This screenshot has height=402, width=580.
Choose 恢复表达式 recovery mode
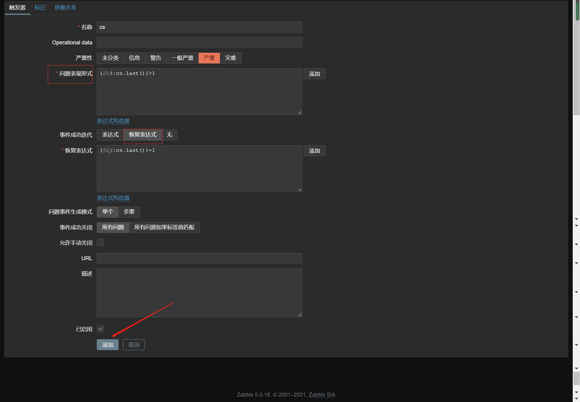143,135
